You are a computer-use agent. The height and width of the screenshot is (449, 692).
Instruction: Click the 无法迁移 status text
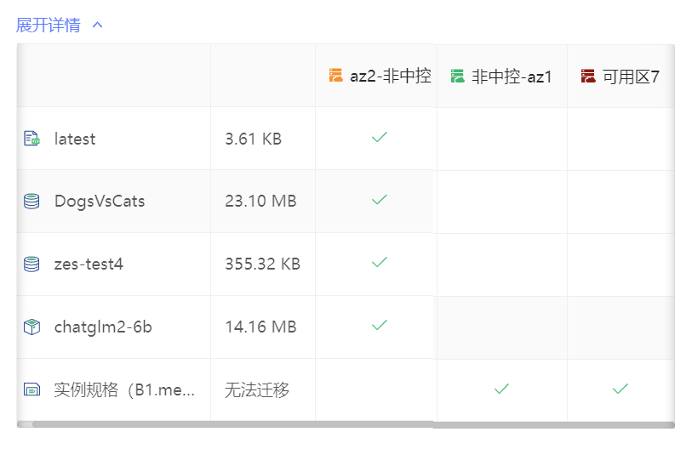pyautogui.click(x=257, y=390)
